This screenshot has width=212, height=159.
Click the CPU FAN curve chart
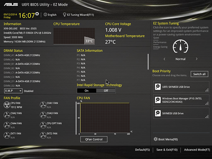point(105,118)
